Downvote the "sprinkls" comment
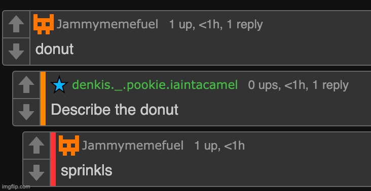The image size is (371, 191). click(x=36, y=173)
